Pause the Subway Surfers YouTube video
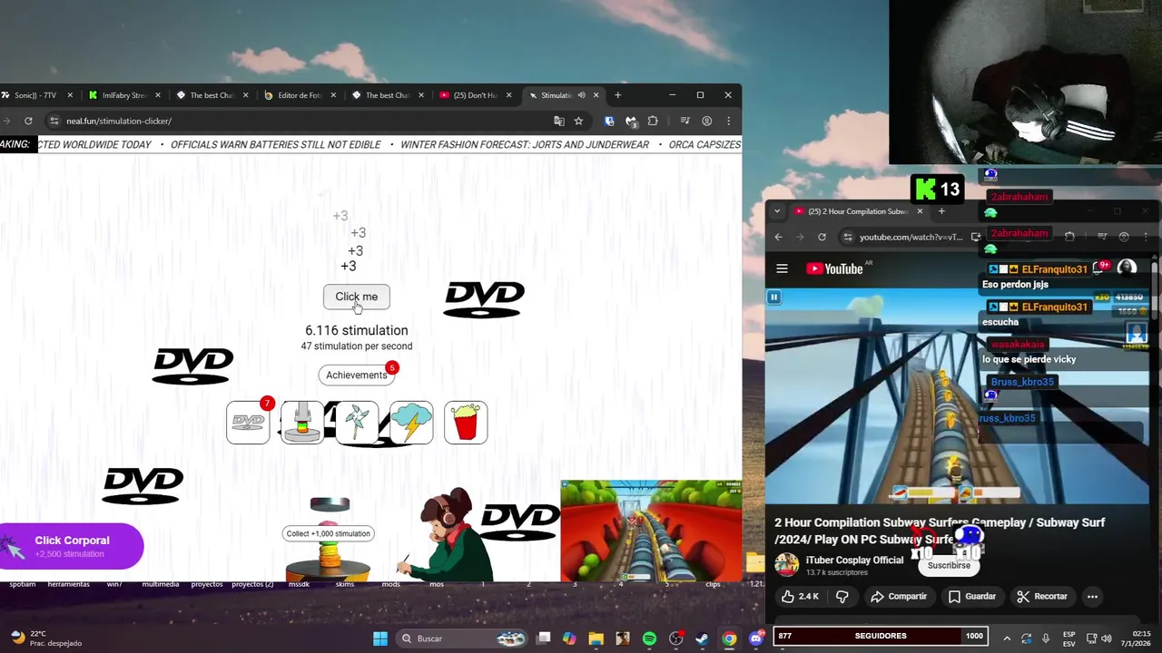 pos(774,297)
